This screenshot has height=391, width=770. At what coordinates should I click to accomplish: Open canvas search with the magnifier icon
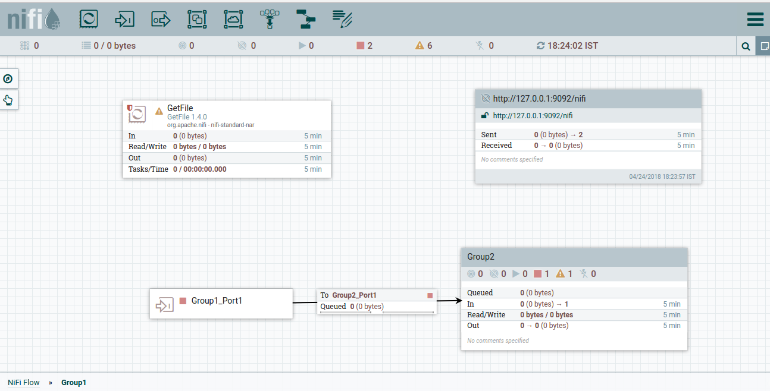click(746, 45)
